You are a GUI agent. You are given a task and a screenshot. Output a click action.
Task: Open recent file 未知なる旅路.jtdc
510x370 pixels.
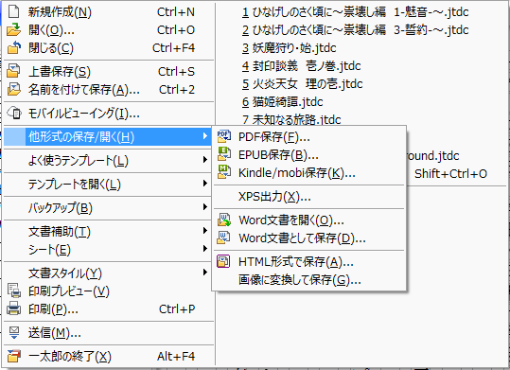(x=291, y=119)
